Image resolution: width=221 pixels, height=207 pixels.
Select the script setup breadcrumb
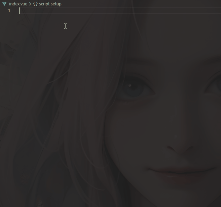click(50, 4)
